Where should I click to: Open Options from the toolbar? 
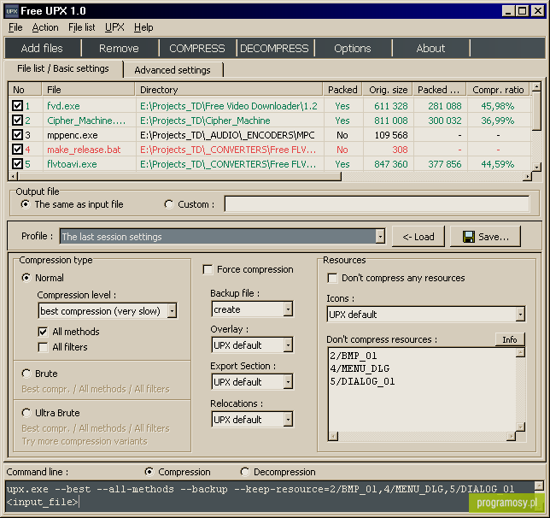pos(353,48)
